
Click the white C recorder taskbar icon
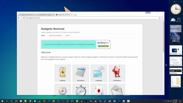[x=128, y=101]
